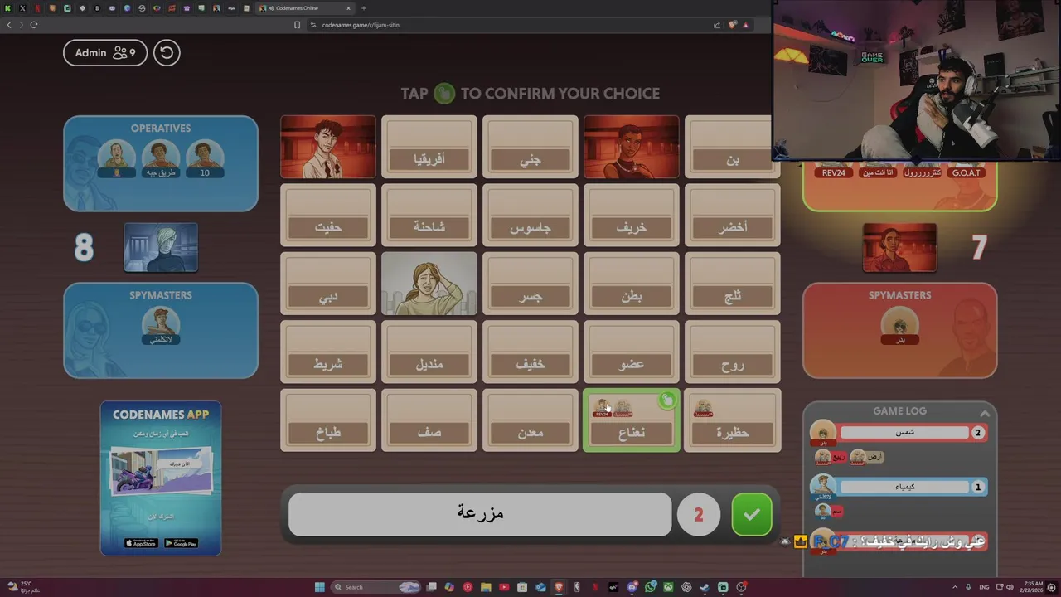Select the بطن word card

pos(632,284)
